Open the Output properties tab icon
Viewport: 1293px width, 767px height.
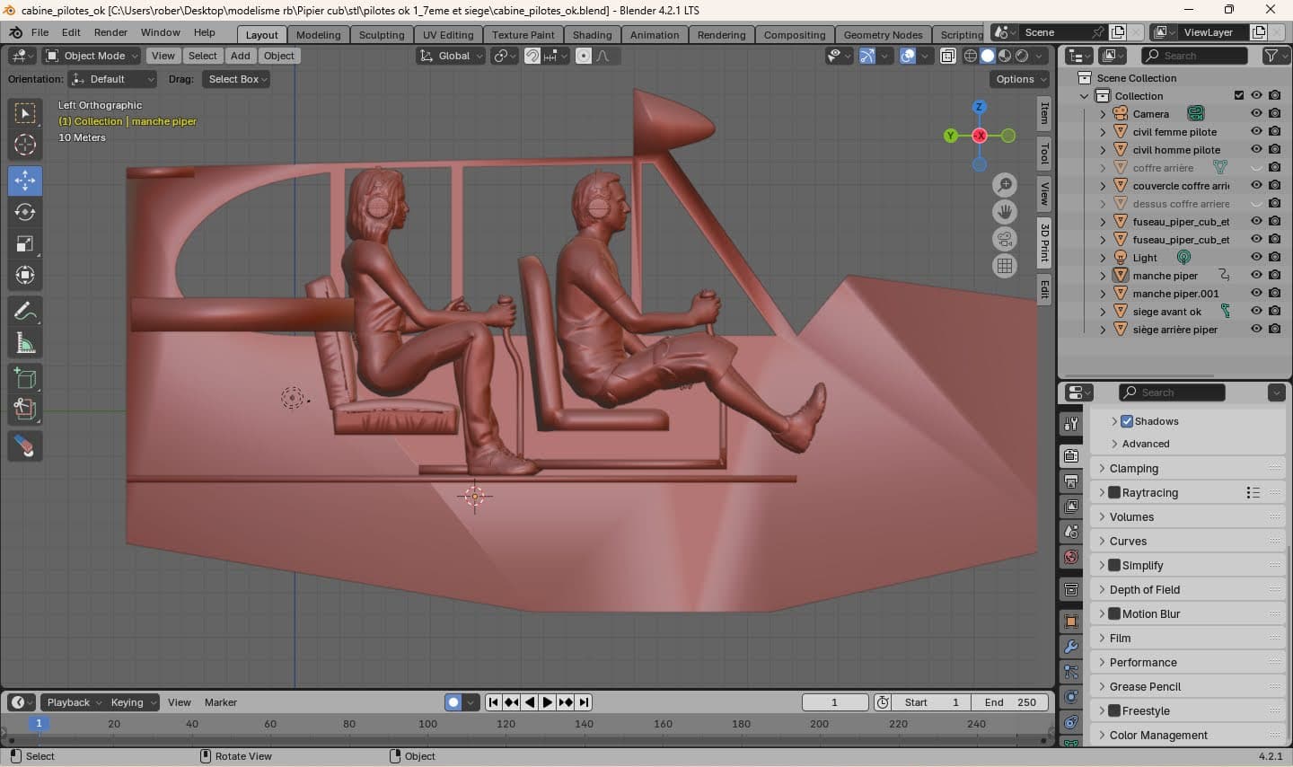pos(1071,481)
